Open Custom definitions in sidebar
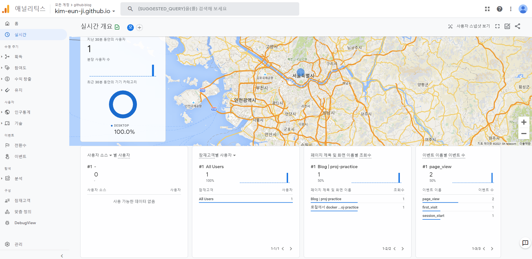This screenshot has height=259, width=532. coord(34,212)
